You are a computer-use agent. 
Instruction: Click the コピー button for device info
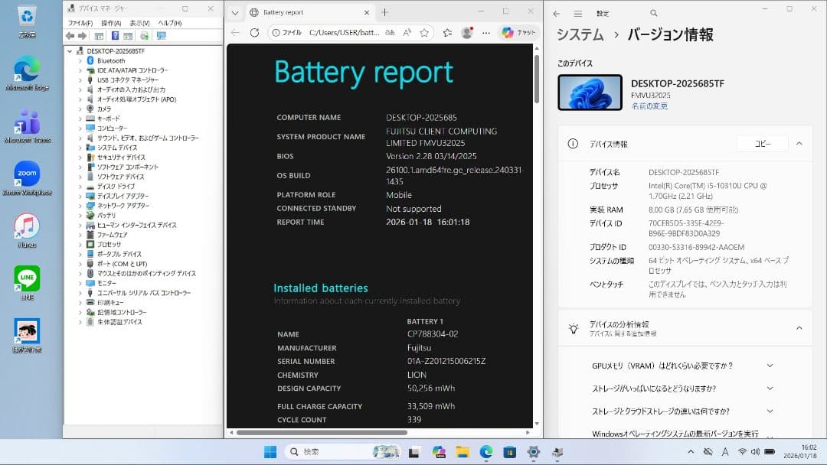click(x=761, y=143)
